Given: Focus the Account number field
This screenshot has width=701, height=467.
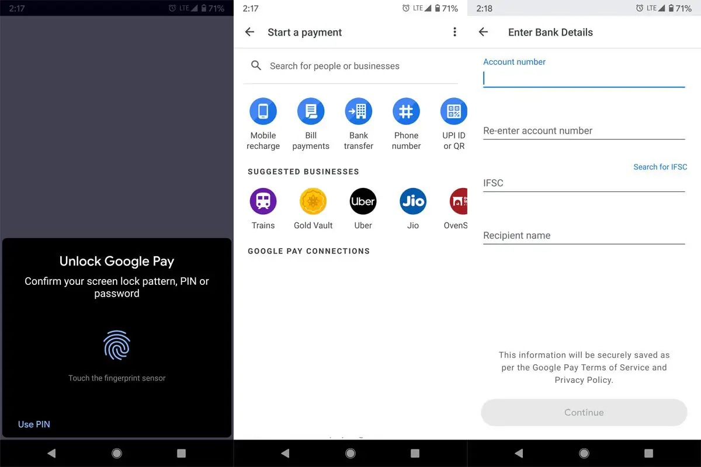Looking at the screenshot, I should [584, 78].
